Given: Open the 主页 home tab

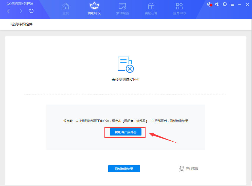Looking at the screenshot, I should (66, 9).
